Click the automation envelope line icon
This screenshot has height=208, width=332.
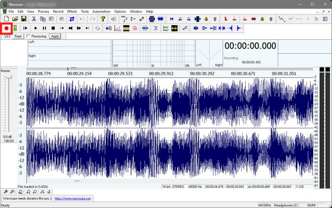click(282, 19)
